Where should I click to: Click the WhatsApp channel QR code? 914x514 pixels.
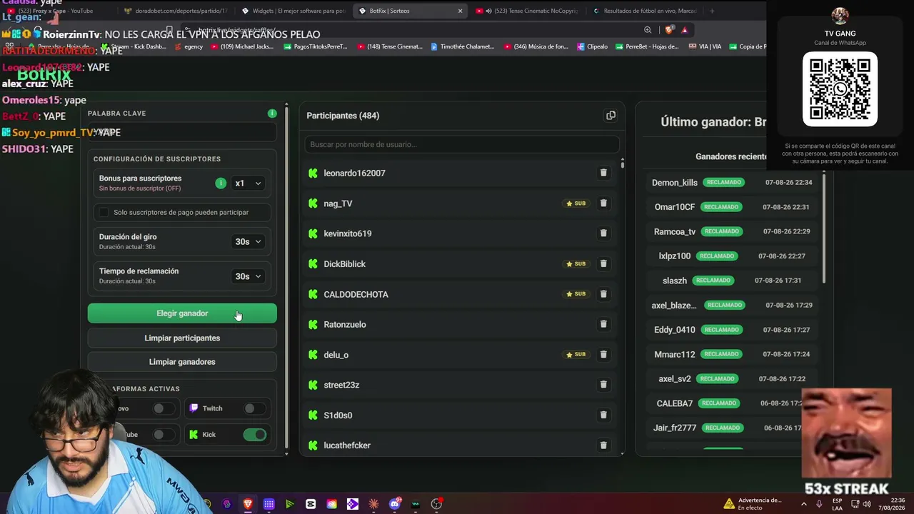click(x=840, y=89)
